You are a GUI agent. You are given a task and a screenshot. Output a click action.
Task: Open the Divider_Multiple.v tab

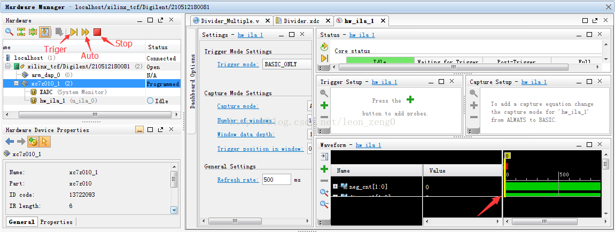click(x=231, y=21)
